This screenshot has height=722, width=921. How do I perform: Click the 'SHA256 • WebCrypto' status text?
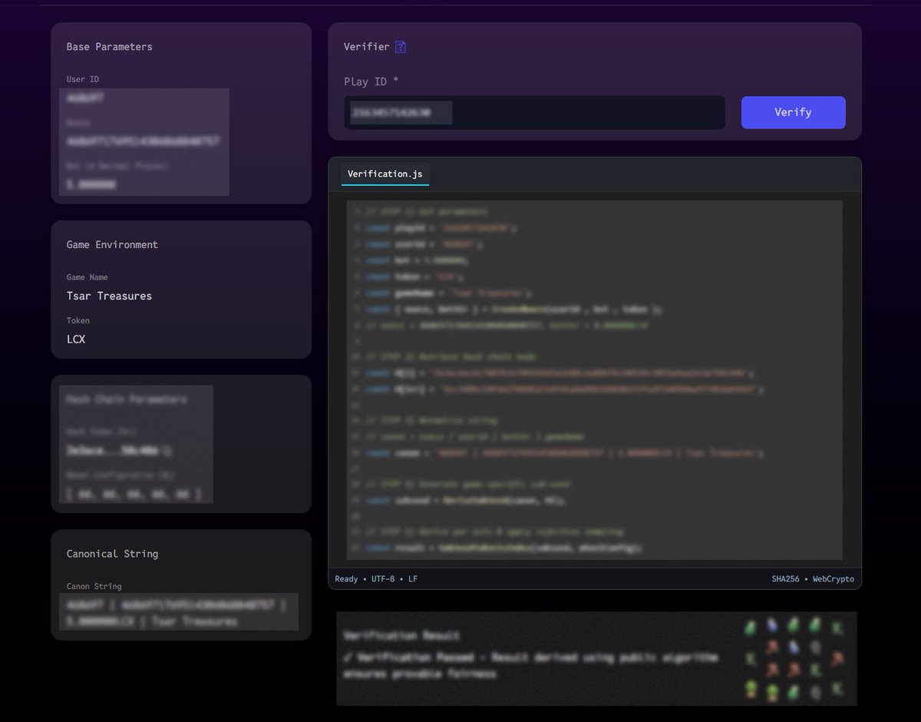tap(813, 578)
